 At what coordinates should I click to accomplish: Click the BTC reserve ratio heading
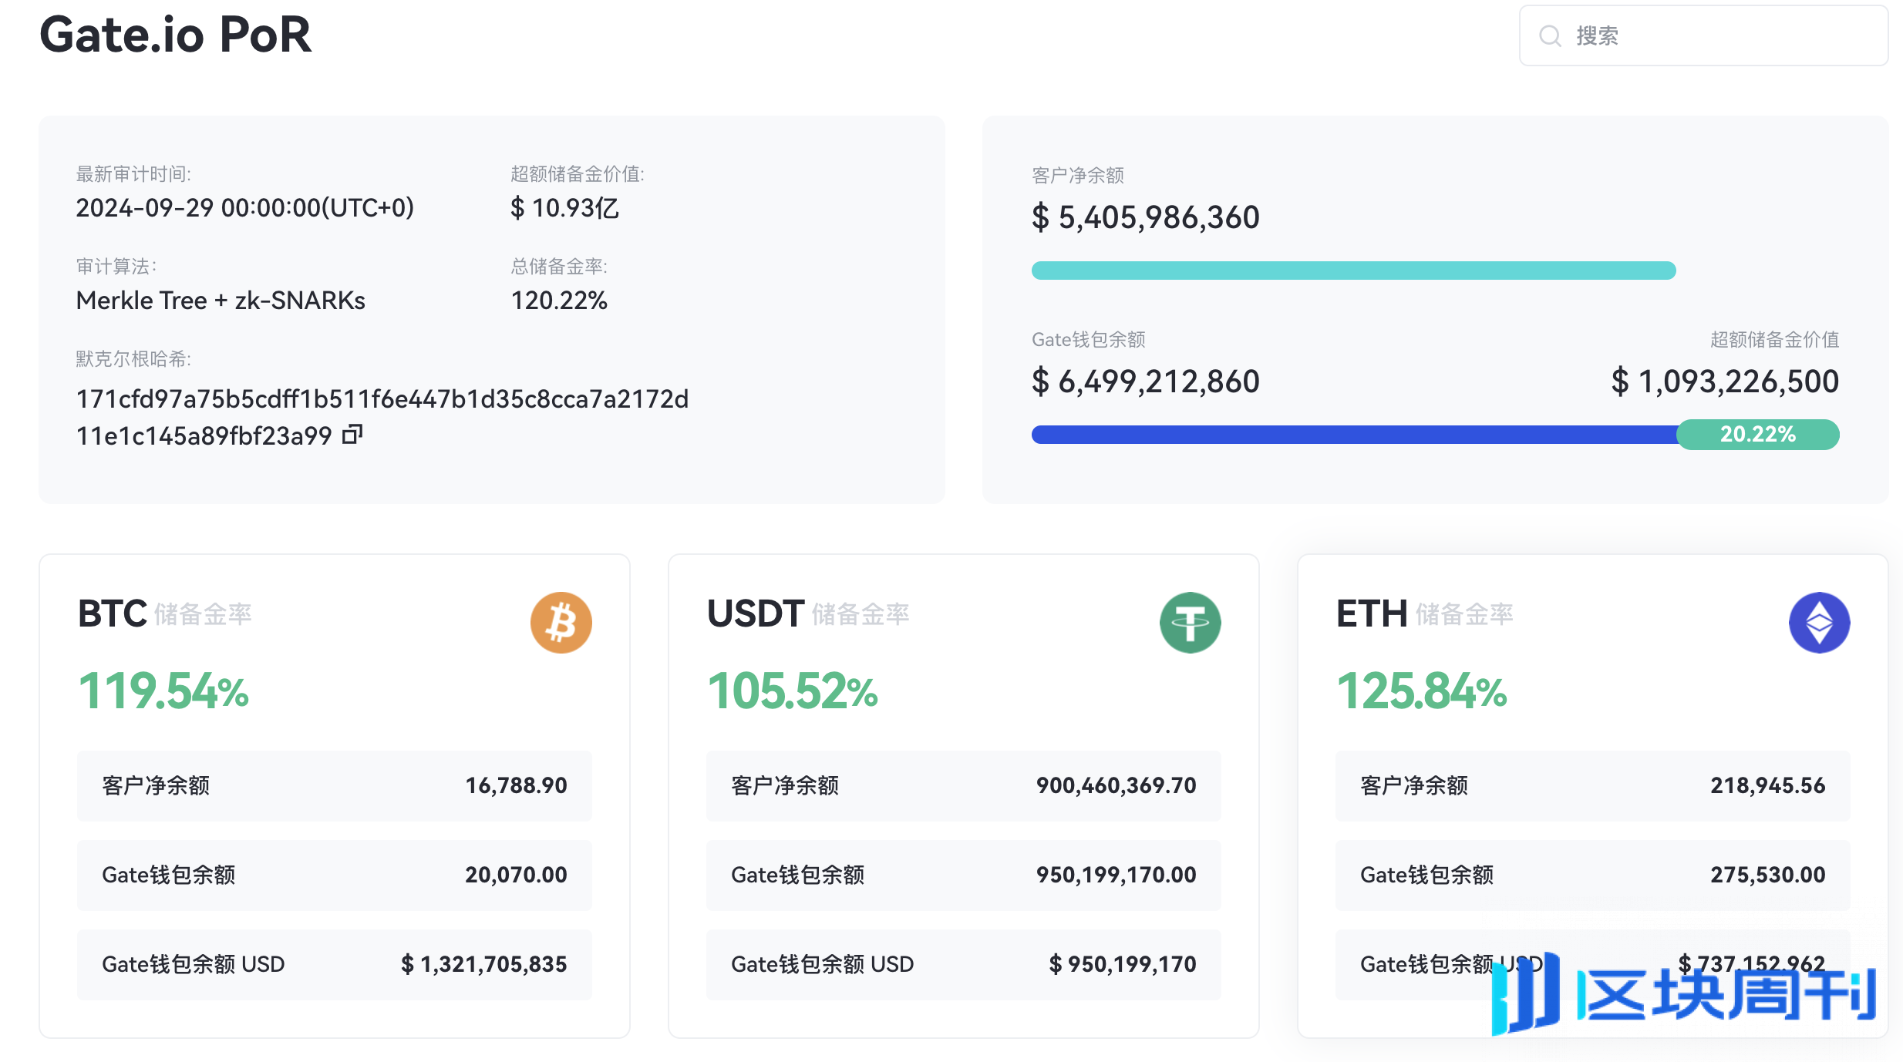tap(164, 613)
